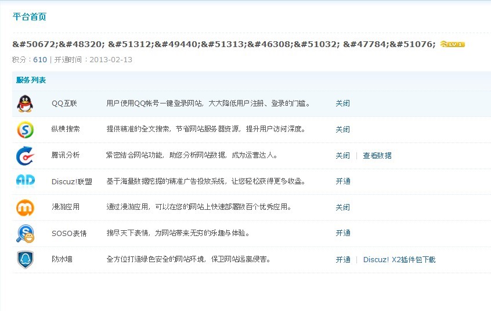Click the 腾讯分析 description text
The height and width of the screenshot is (311, 491).
pyautogui.click(x=192, y=155)
